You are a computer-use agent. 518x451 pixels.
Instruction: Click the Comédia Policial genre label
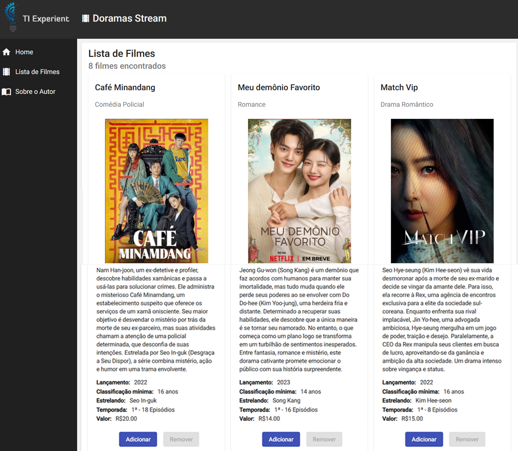[x=119, y=104]
